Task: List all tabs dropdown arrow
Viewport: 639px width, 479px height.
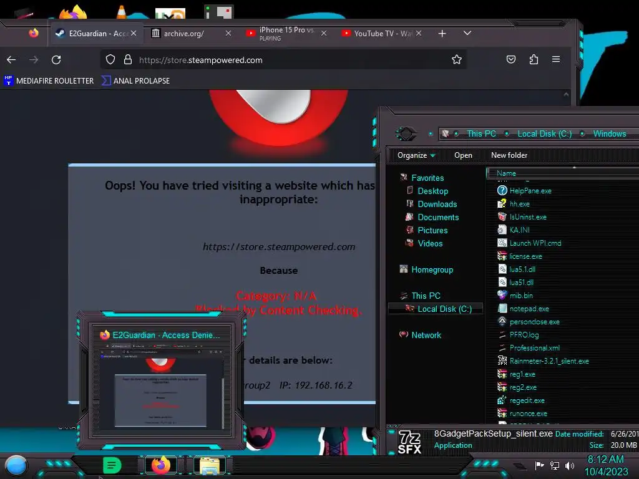Action: point(467,33)
